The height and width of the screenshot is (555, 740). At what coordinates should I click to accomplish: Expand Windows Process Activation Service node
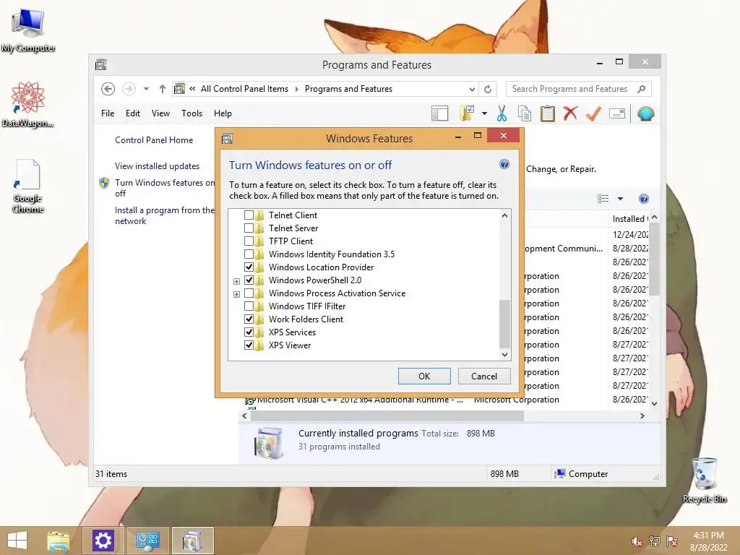click(236, 294)
